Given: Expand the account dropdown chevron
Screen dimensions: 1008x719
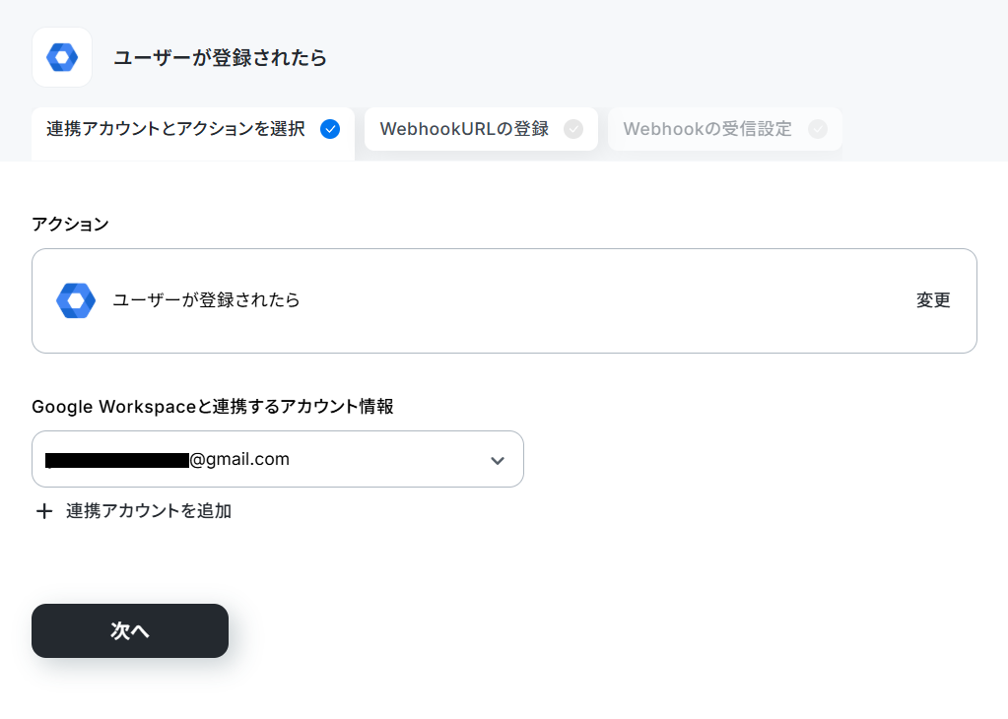Looking at the screenshot, I should click(497, 460).
